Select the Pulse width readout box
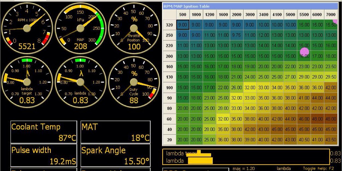342x171 pixels. click(x=44, y=155)
